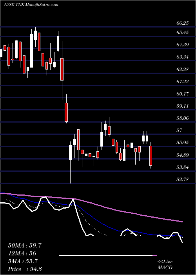The image size is (196, 275).
Task: Click the blue 12MA line's right end
Action: coord(182,236)
